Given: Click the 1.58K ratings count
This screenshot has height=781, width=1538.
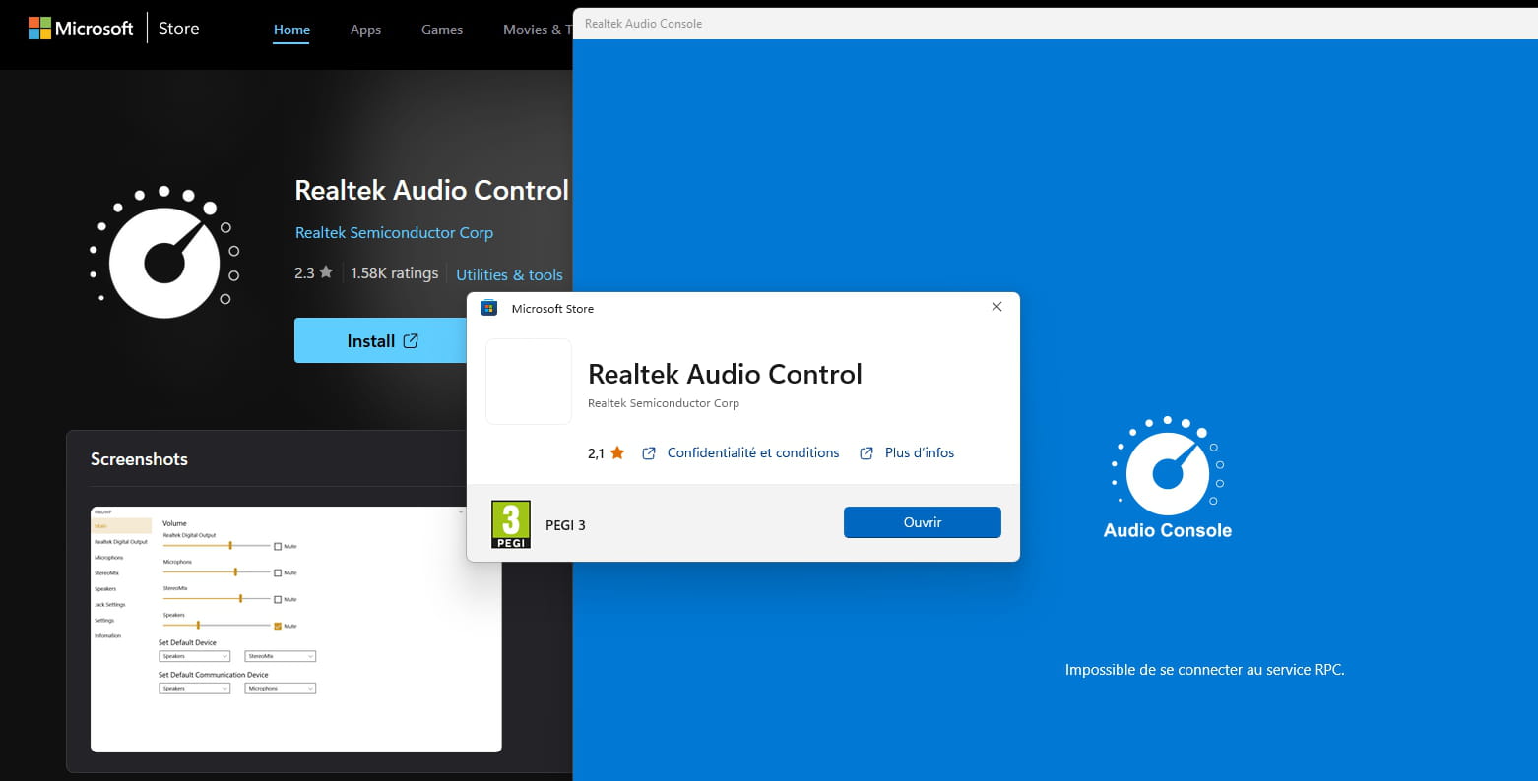Looking at the screenshot, I should pyautogui.click(x=395, y=272).
